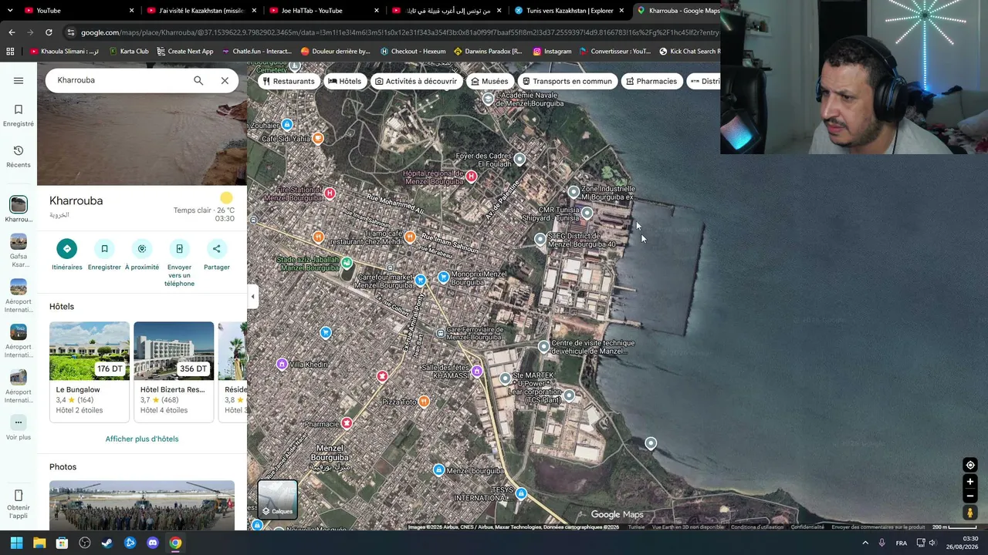Open the Le Bungalow hotel card
The image size is (988, 555).
90,372
